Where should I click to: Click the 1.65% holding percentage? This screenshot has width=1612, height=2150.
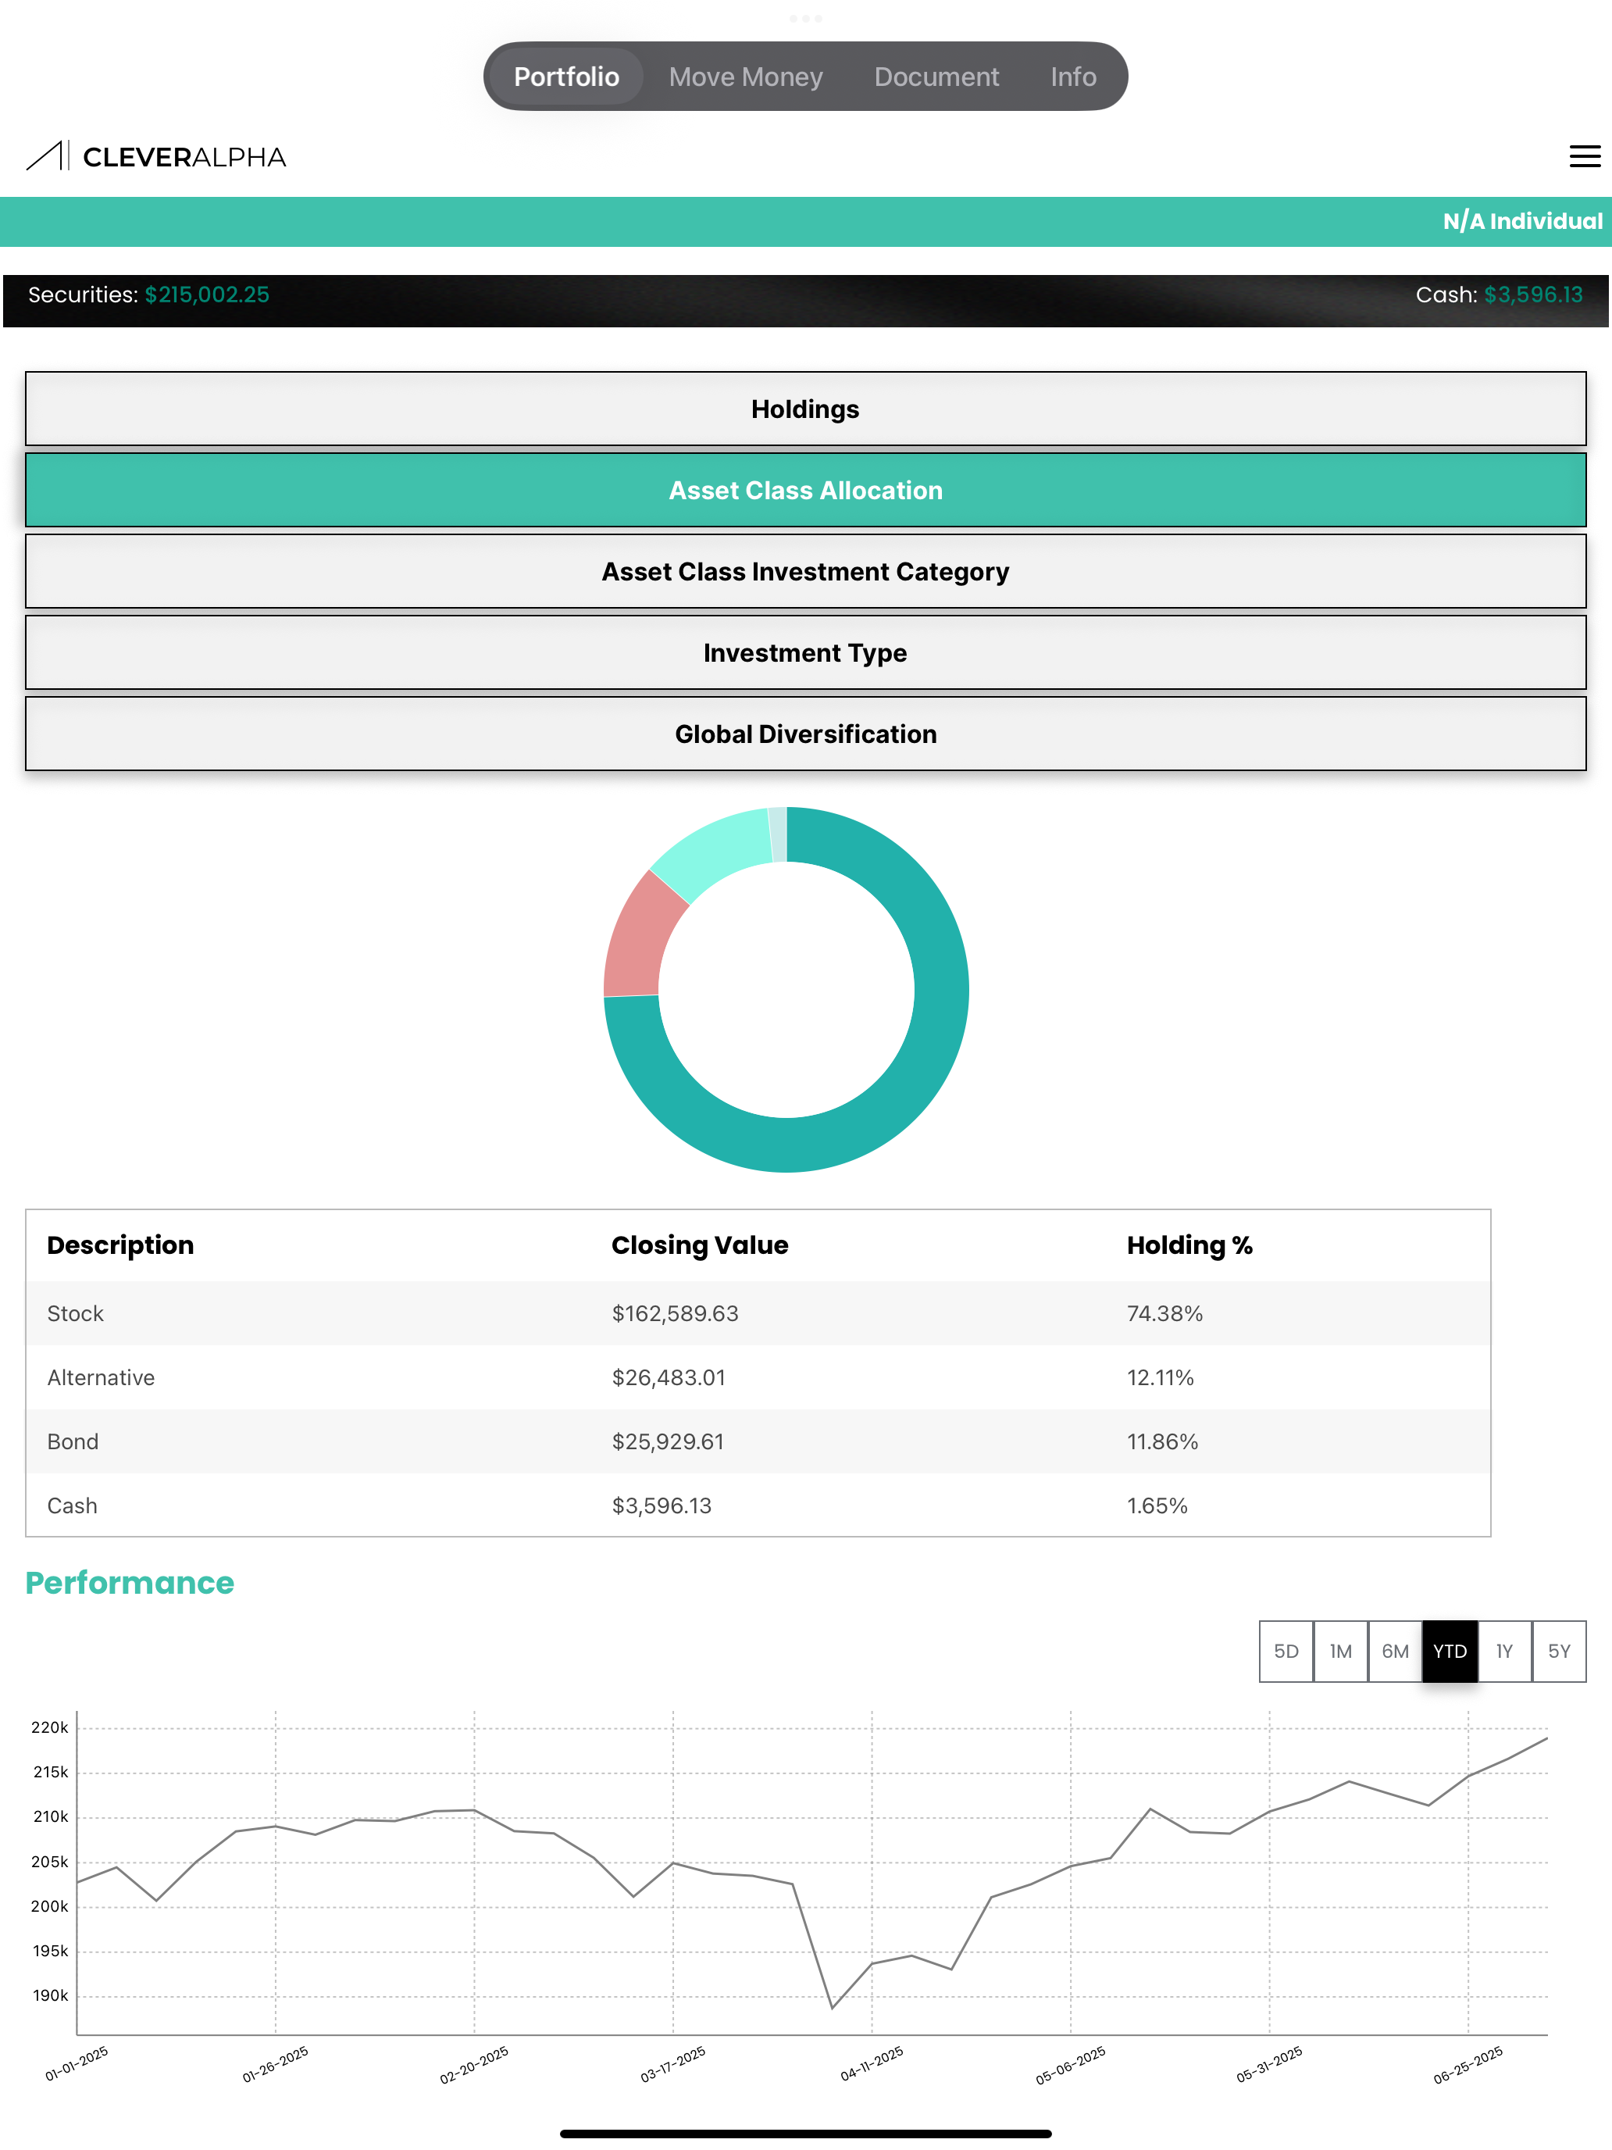tap(1157, 1505)
